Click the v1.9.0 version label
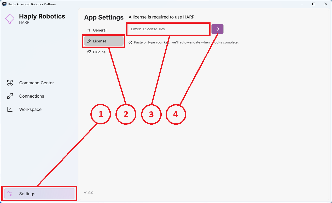The height and width of the screenshot is (203, 332). coord(89,193)
